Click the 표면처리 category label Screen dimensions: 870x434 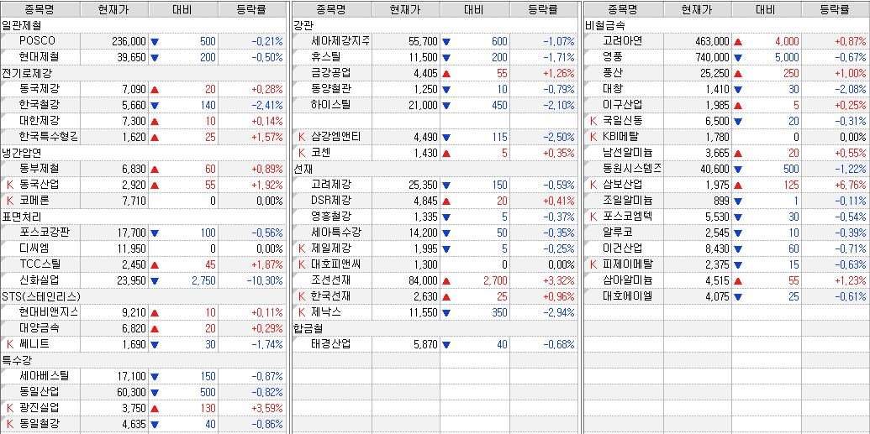coord(21,217)
